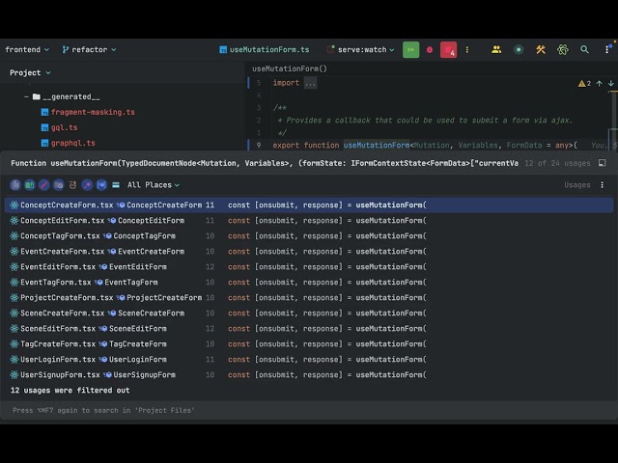Click the Usages label in popup toolbar
618x463 pixels.
(x=577, y=185)
